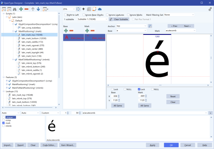Collapse the Features (3) tree node
Viewport: 214px width, 149px height.
pos(4,77)
